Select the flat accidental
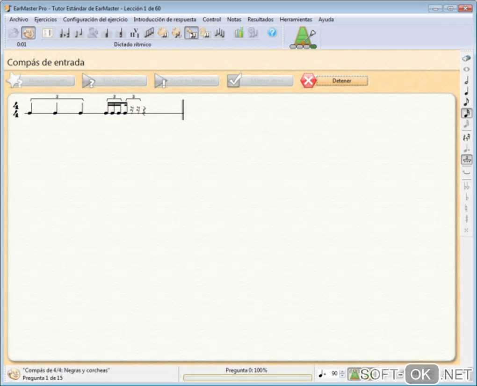Screen dimensions: 477x386 [x=466, y=197]
